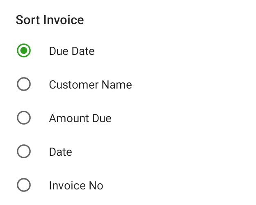Select the Invoice No radio button
This screenshot has width=256, height=205.
coord(24,185)
